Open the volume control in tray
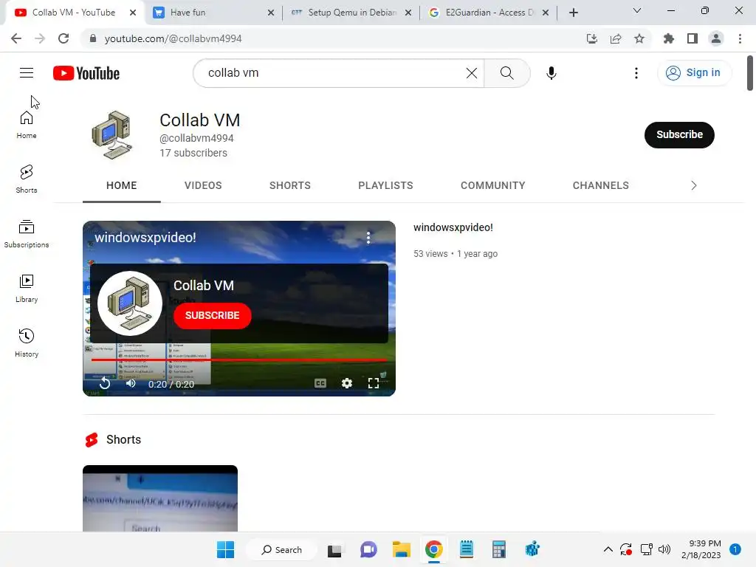The height and width of the screenshot is (567, 756). 664,549
